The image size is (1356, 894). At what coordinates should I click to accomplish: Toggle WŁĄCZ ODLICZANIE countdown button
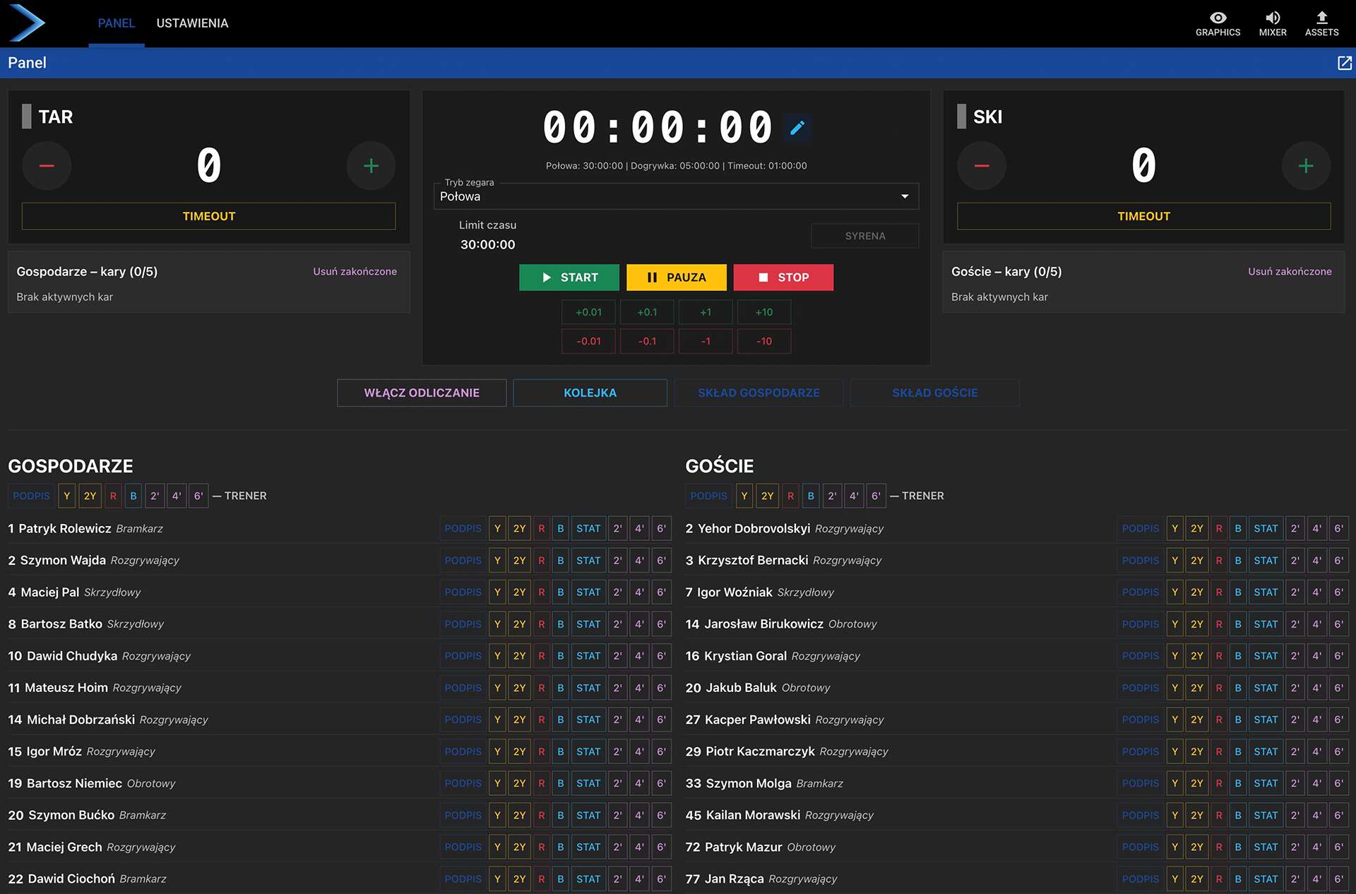pos(422,393)
